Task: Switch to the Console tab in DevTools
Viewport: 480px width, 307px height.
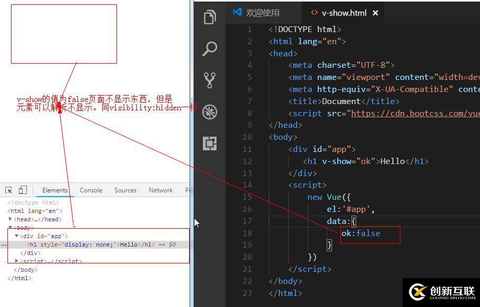Action: point(91,190)
